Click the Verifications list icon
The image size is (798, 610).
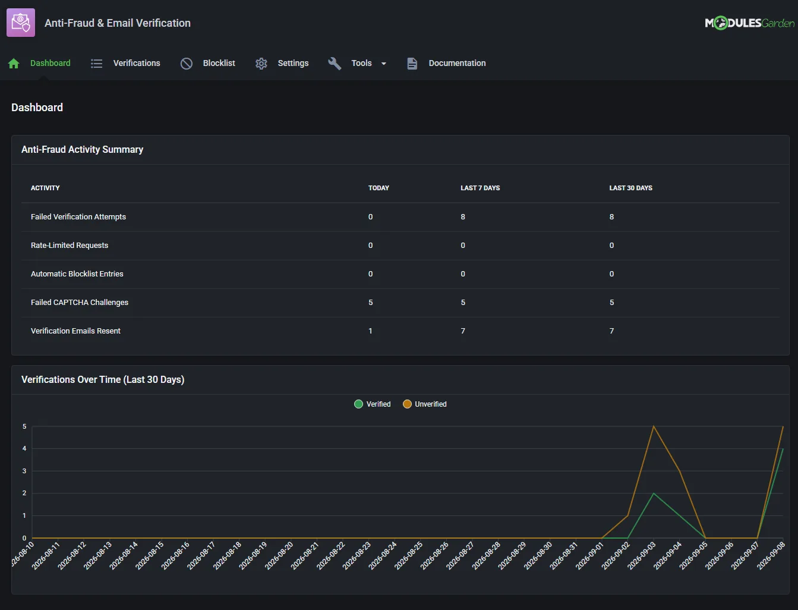(x=96, y=64)
